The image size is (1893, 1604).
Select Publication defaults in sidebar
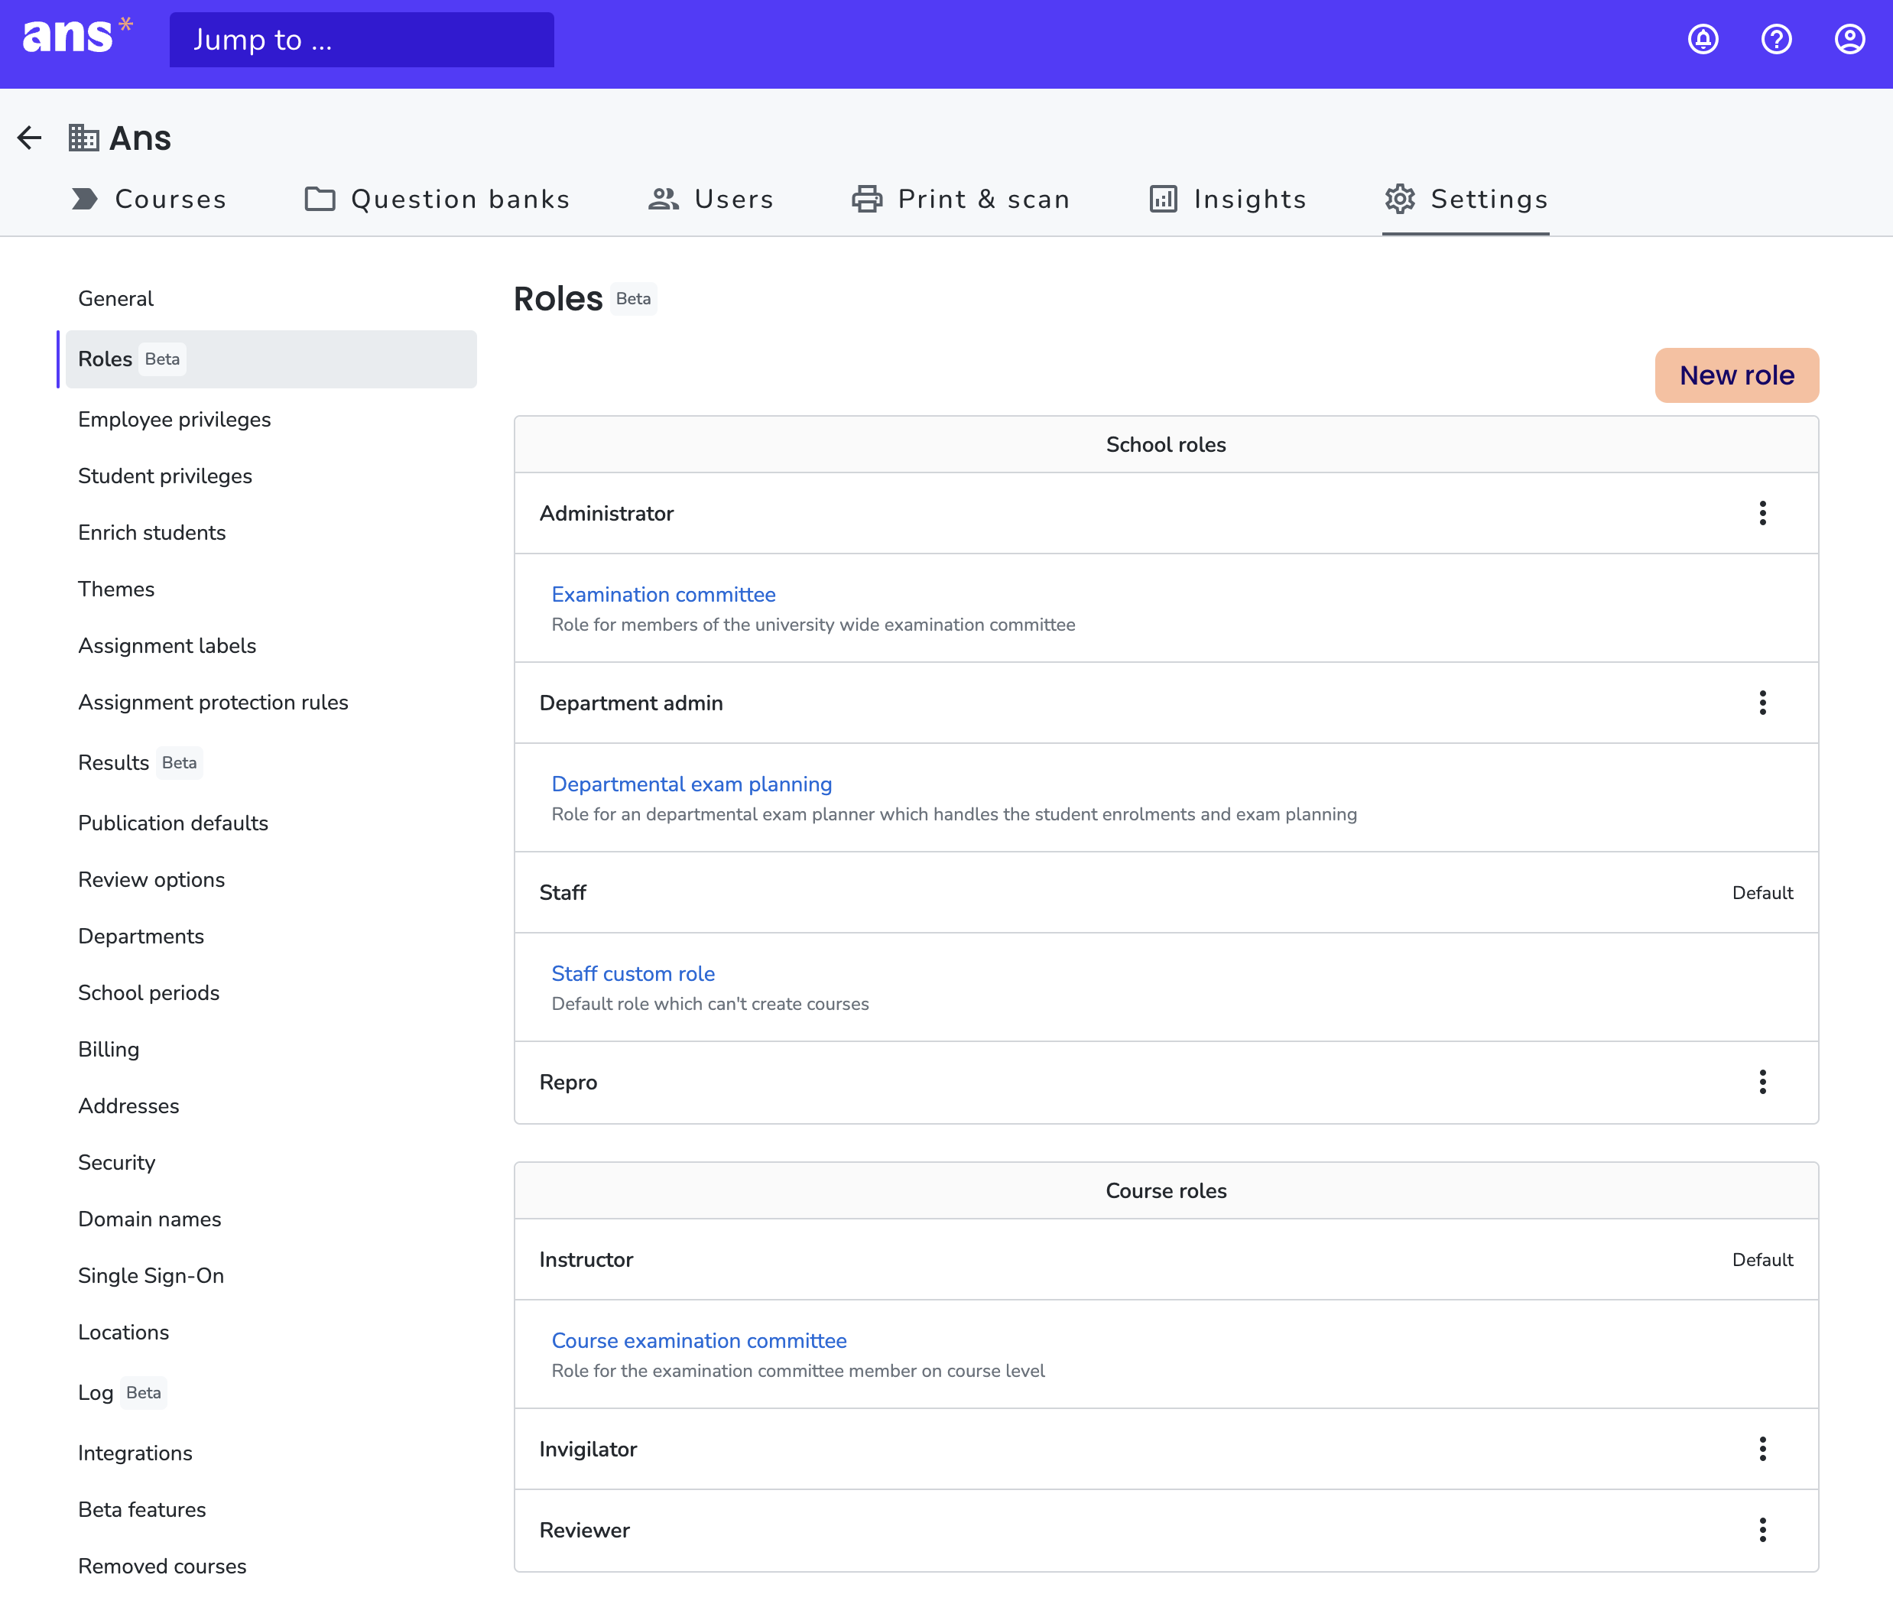coord(271,823)
